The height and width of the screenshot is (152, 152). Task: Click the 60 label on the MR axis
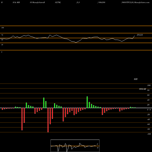tap(148, 95)
